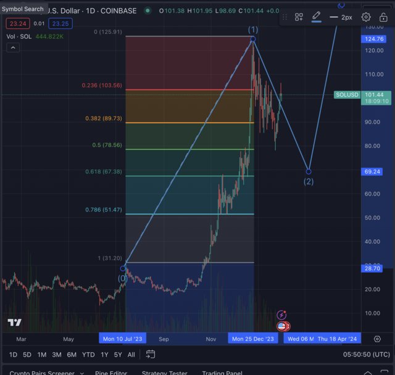Select the wave point (1) handle
395x375 pixels.
tap(253, 39)
